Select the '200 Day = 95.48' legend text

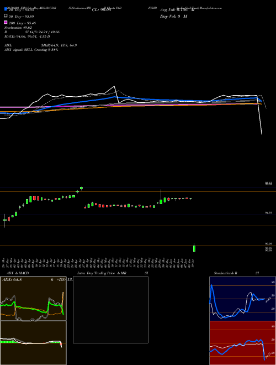pos(22,23)
